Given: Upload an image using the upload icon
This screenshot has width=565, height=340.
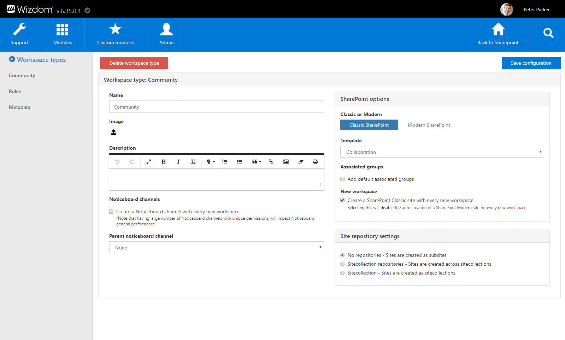Looking at the screenshot, I should (x=113, y=132).
